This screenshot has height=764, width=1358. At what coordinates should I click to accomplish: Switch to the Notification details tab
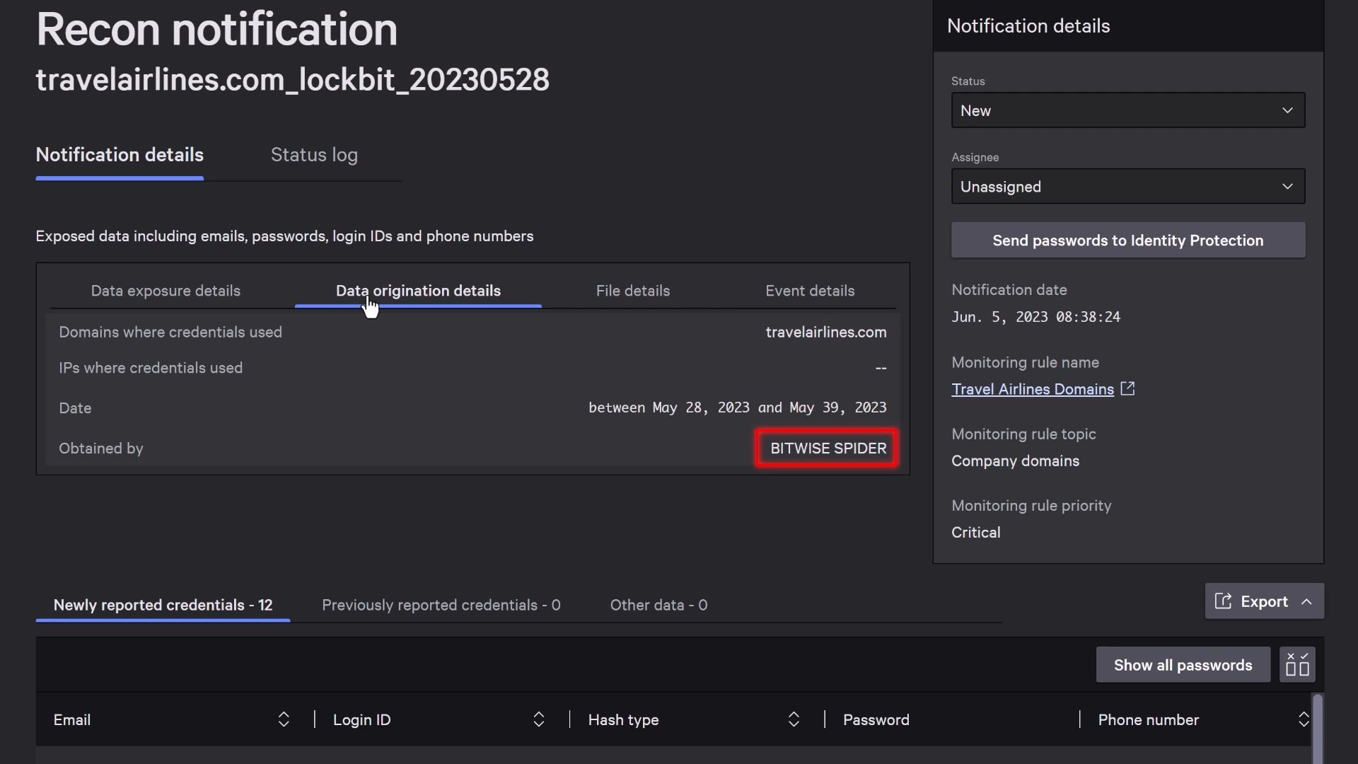coord(120,155)
